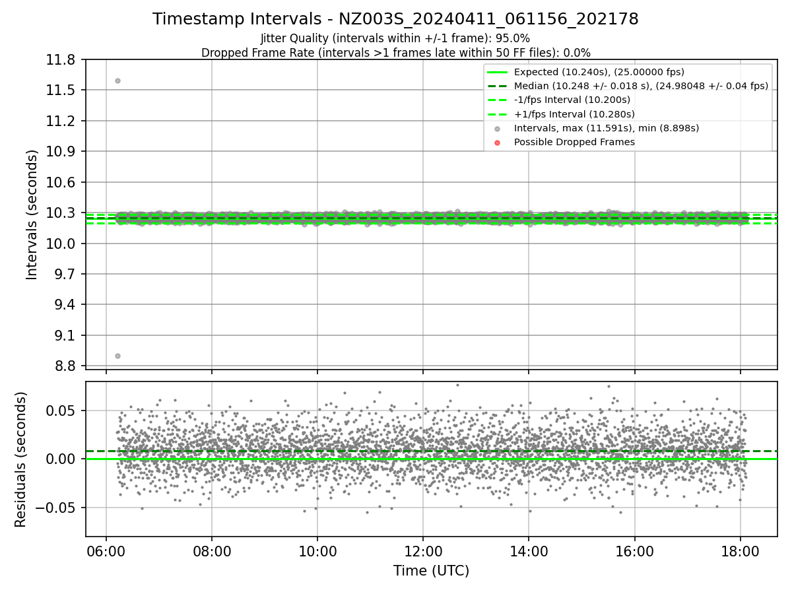792x594 pixels.
Task: Click the gray marker beside Intervals legend text
Action: 498,129
